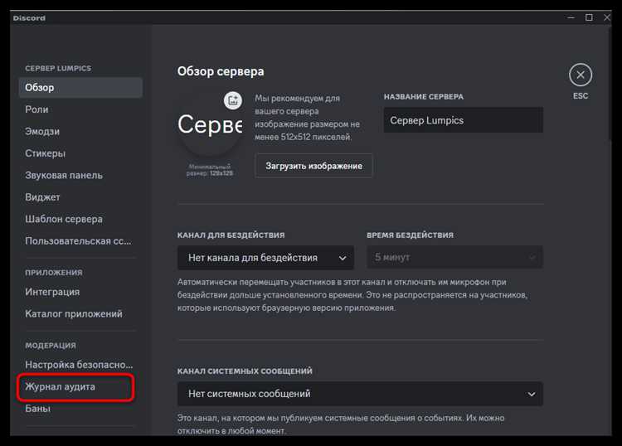This screenshot has height=446, width=622.
Task: Open Настройка безопасности section
Action: (80, 365)
